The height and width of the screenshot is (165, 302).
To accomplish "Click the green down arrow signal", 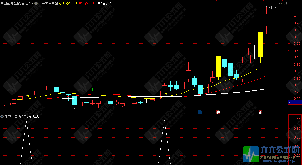I will [x=93, y=90].
